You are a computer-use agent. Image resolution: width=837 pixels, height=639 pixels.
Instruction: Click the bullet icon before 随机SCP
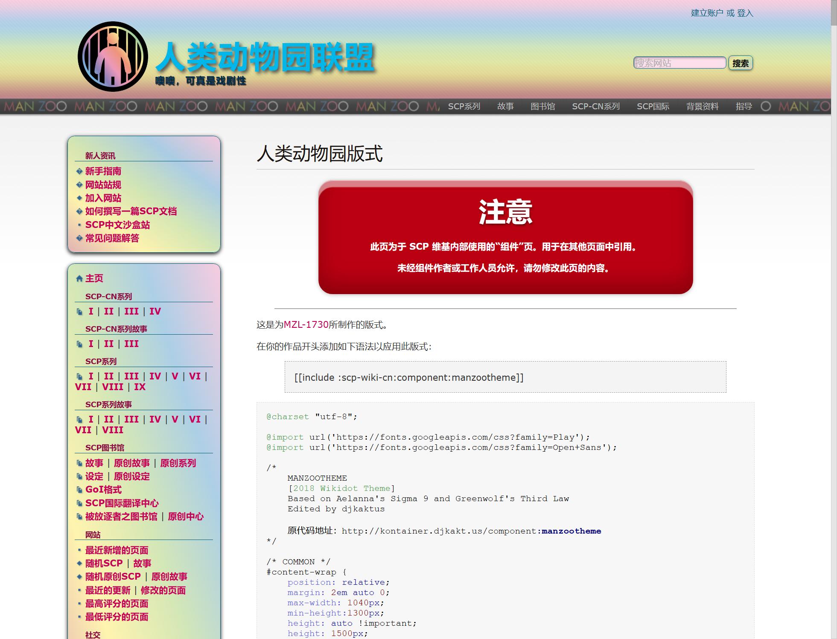79,563
